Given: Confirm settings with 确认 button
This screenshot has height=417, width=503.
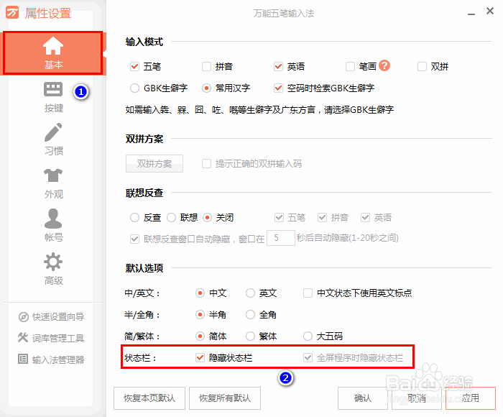Looking at the screenshot, I should (363, 398).
